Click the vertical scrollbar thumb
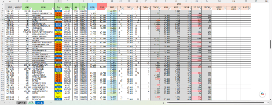Viewport: 272px width, 105px height. click(270, 44)
